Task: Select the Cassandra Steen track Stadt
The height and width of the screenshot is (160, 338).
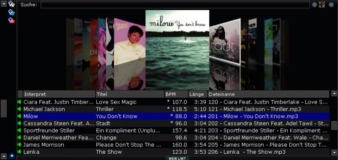Action: [174, 123]
